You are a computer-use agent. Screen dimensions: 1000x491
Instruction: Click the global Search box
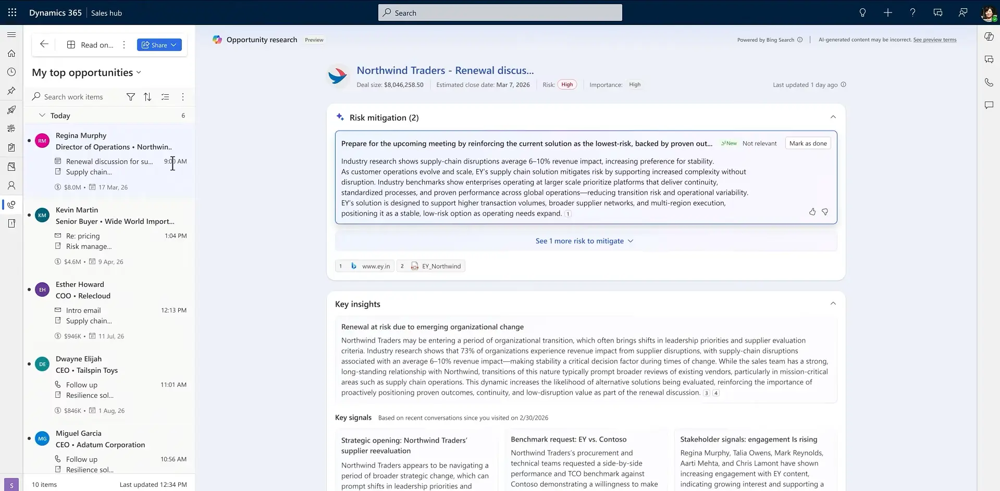point(500,12)
